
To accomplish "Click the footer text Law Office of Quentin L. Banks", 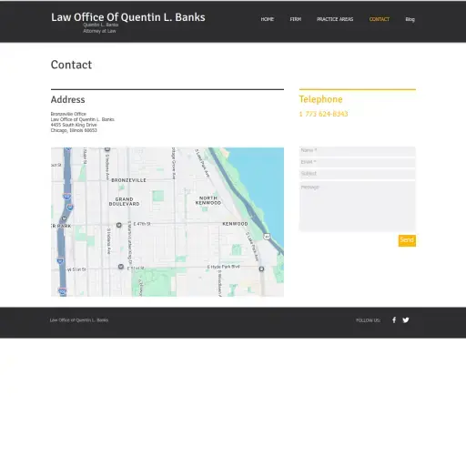I will 79,320.
